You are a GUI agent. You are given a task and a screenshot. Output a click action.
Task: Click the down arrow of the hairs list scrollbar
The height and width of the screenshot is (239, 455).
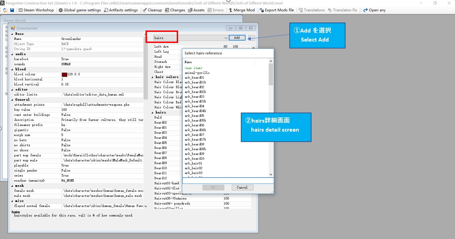click(x=271, y=175)
